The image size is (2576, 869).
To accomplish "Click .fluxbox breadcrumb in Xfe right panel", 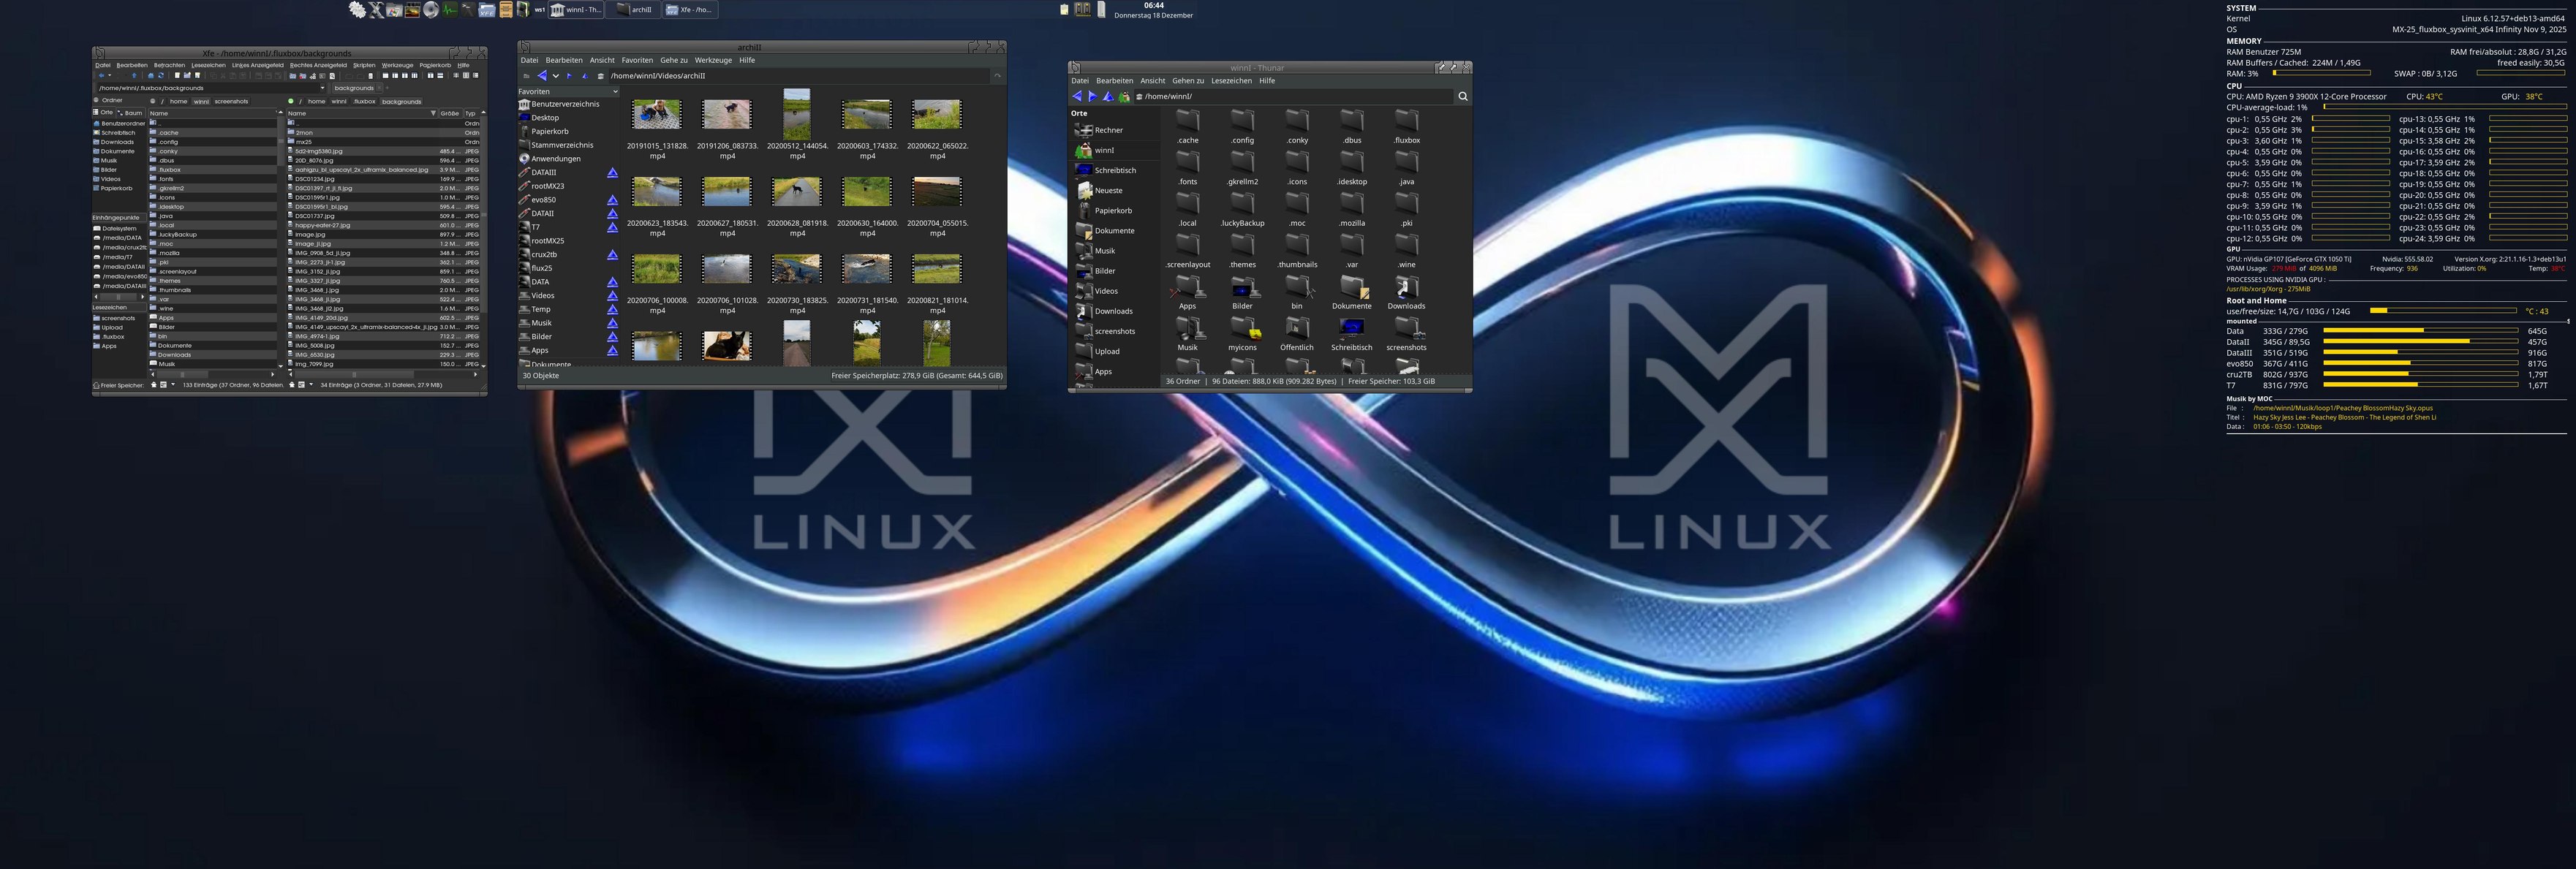I will pos(364,101).
